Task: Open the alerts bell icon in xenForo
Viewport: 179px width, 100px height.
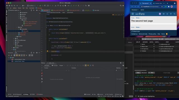Action: click(167, 14)
